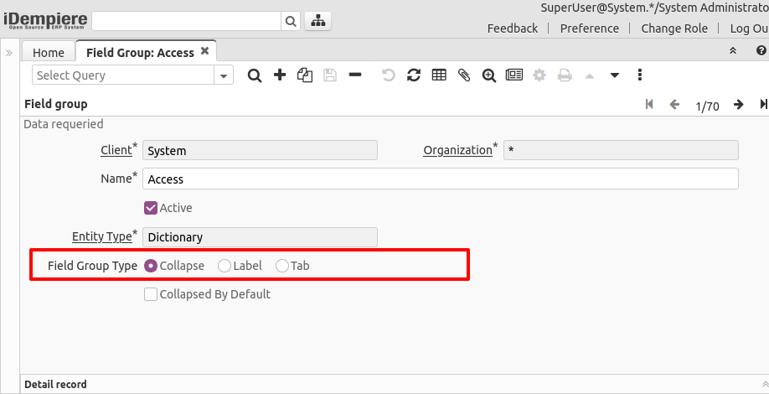Open the Preference link
This screenshot has width=769, height=394.
[x=589, y=29]
